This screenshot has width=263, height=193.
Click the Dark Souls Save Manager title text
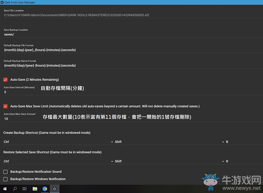(x=20, y=2)
